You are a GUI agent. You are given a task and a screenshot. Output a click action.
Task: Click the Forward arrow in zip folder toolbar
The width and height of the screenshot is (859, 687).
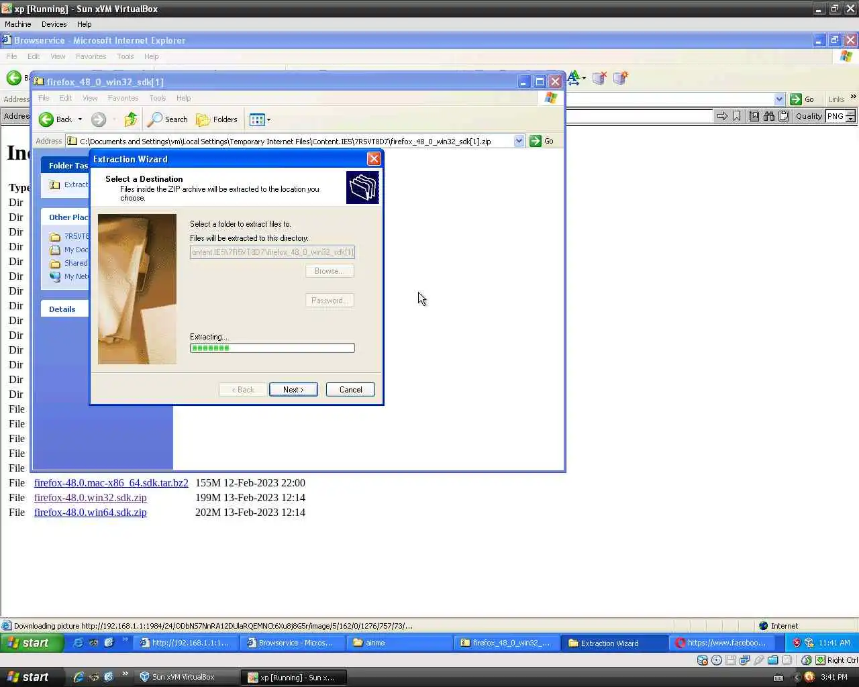click(99, 119)
